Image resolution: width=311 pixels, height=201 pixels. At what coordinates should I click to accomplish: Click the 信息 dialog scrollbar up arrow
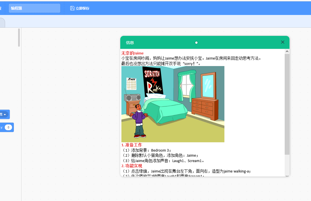point(287,51)
